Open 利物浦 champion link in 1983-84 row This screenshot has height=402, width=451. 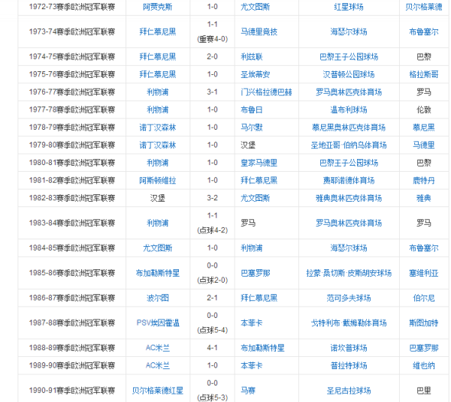(157, 223)
